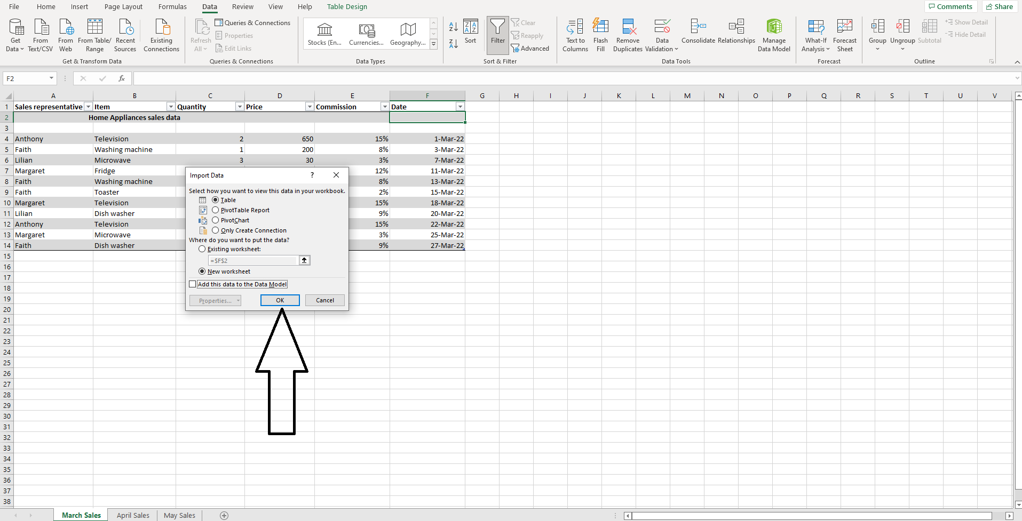This screenshot has height=521, width=1022.
Task: Switch to the Formulas ribbon tab
Action: click(x=172, y=6)
